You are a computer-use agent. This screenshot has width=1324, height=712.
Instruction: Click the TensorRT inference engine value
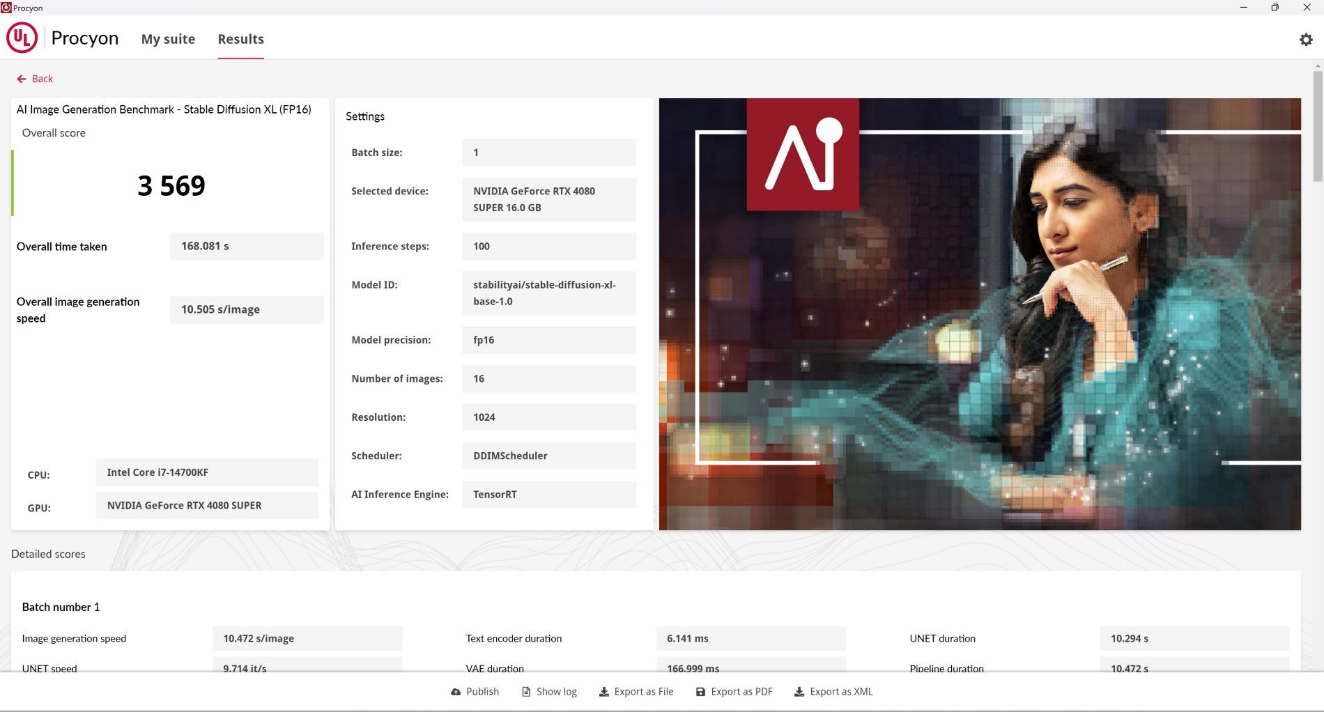tap(549, 494)
